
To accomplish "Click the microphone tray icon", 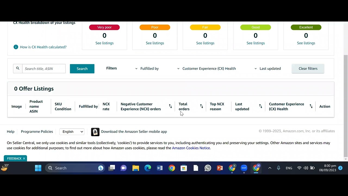I will click(x=278, y=168).
